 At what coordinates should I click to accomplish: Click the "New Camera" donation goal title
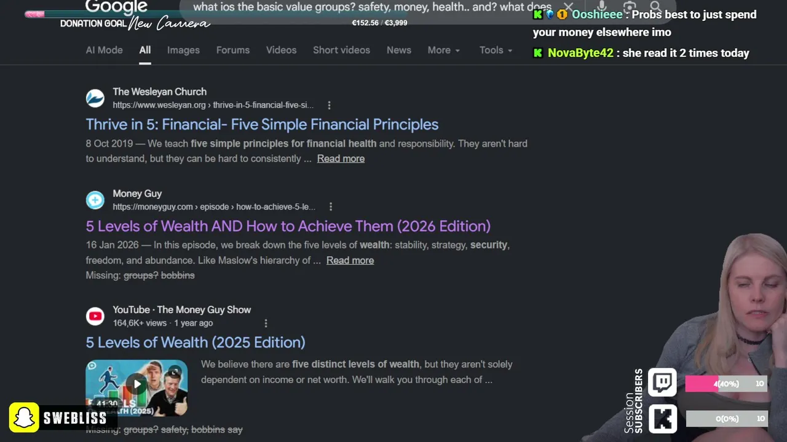click(x=169, y=23)
